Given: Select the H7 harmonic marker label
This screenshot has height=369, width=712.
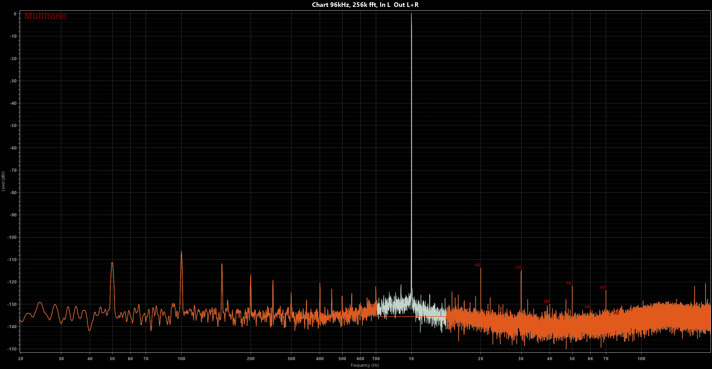Looking at the screenshot, I should tap(603, 287).
